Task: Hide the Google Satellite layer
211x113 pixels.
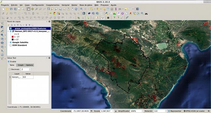Action: pos(11,42)
